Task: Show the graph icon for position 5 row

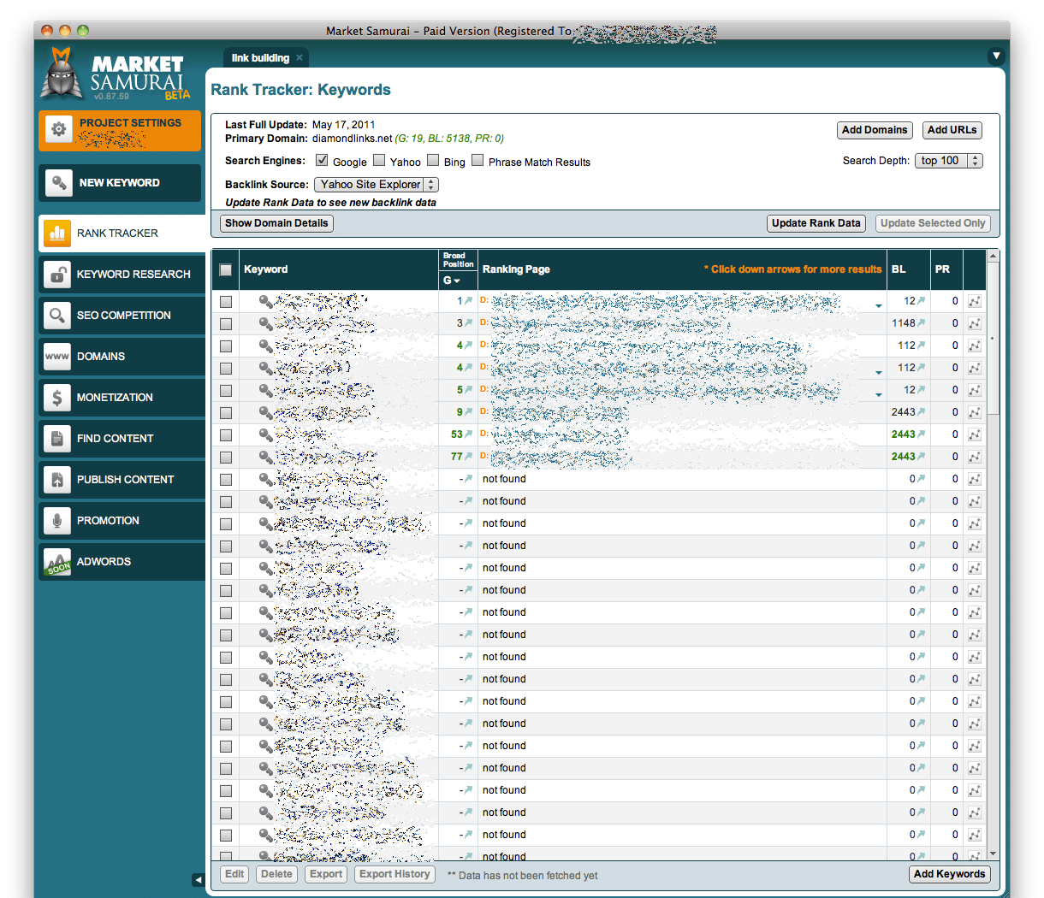Action: (x=974, y=390)
